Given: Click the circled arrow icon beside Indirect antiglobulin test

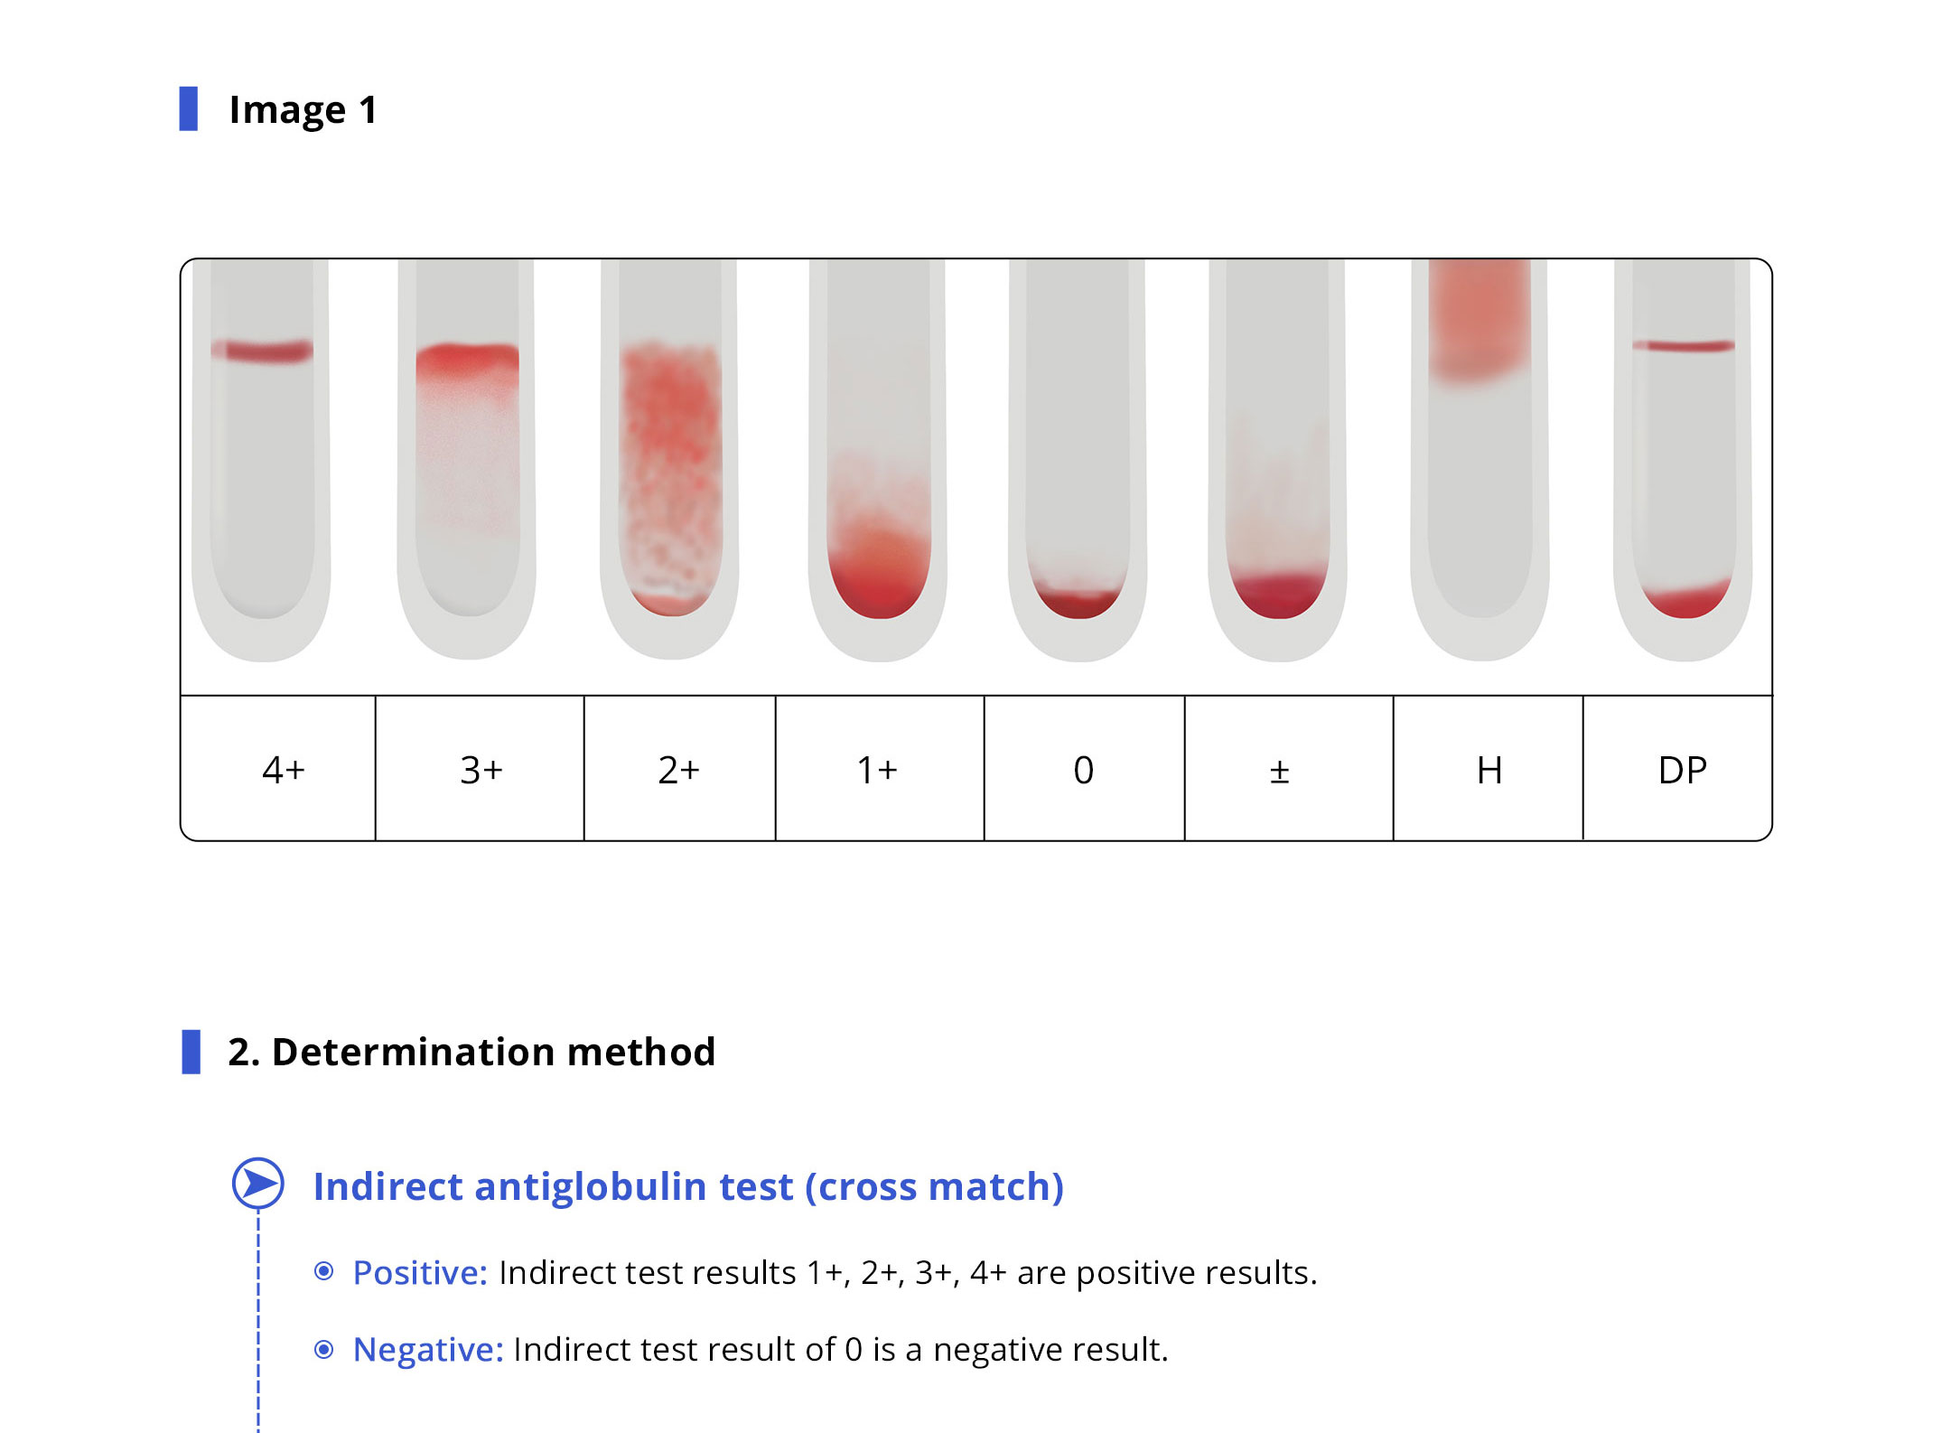Looking at the screenshot, I should tap(258, 1184).
